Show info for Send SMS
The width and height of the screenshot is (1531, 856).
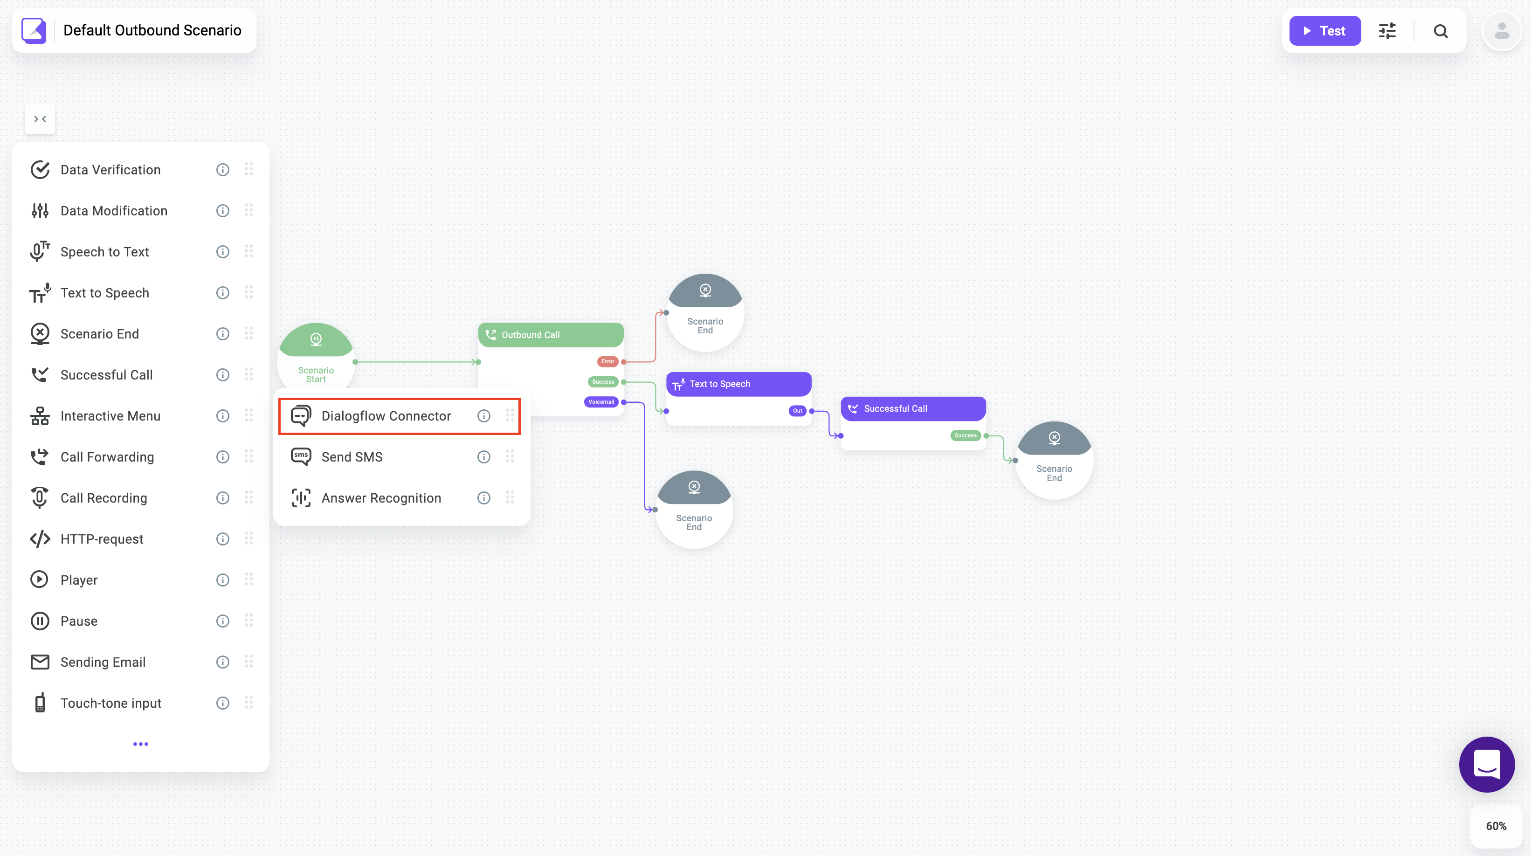coord(484,457)
